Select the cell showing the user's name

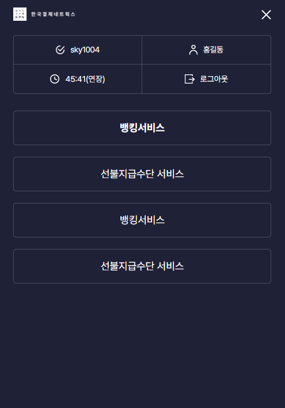207,50
